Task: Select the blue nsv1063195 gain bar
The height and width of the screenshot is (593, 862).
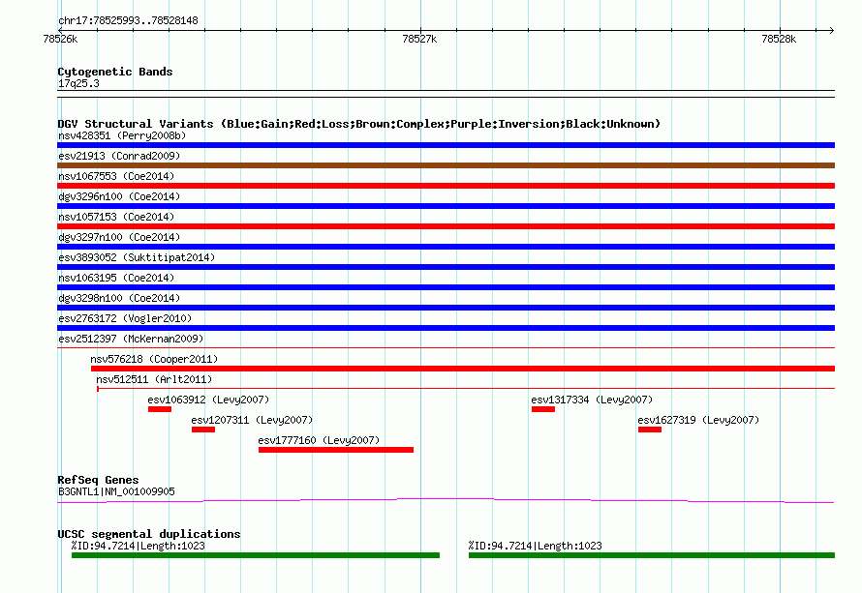Action: [x=446, y=287]
